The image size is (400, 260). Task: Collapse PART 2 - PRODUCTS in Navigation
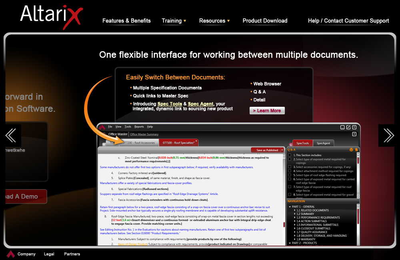click(x=290, y=243)
